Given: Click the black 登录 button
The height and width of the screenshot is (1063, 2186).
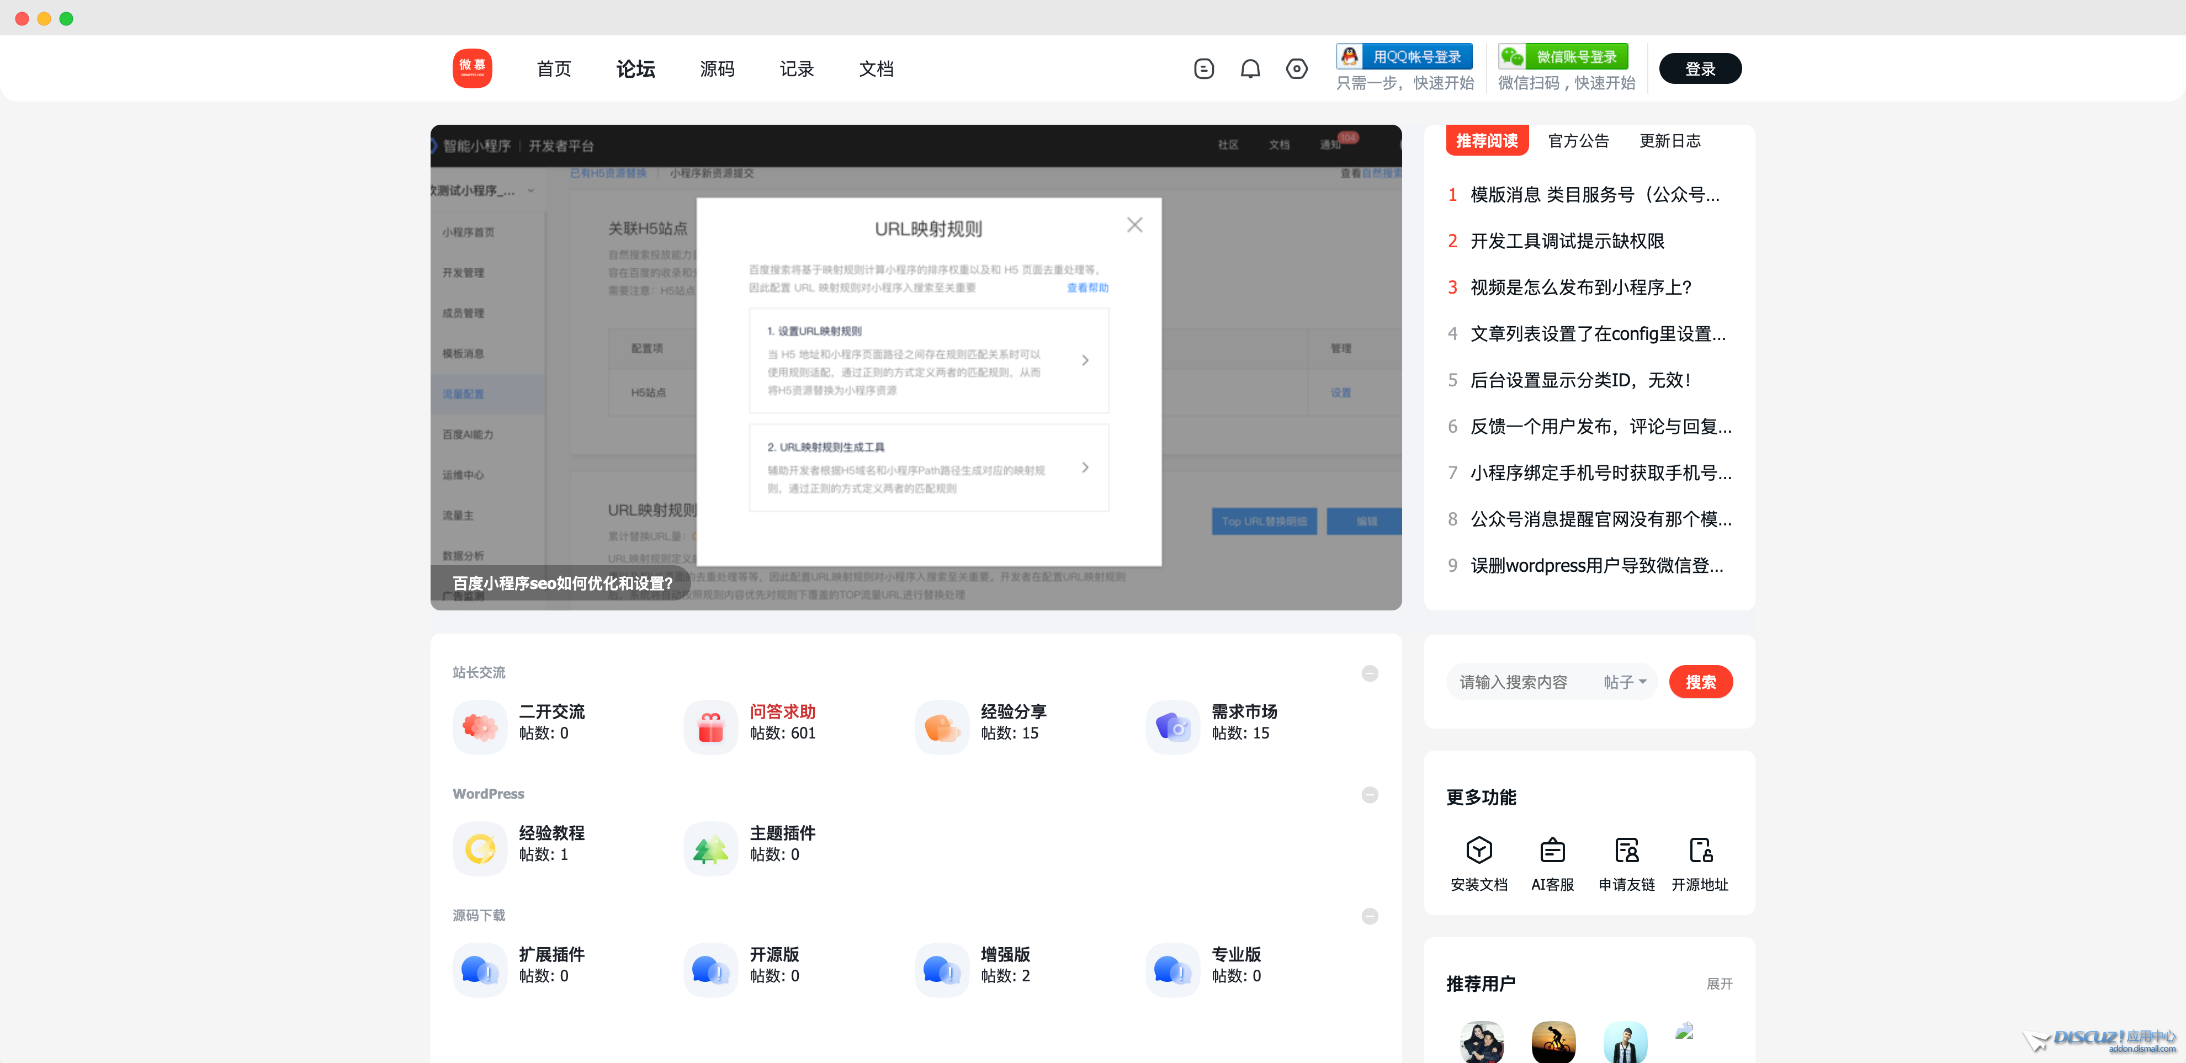Looking at the screenshot, I should [x=1700, y=69].
